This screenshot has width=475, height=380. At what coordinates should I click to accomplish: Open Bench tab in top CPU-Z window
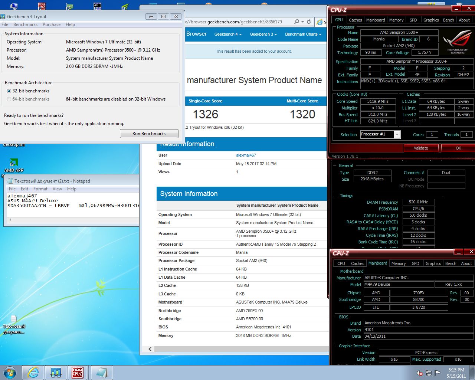pos(448,20)
